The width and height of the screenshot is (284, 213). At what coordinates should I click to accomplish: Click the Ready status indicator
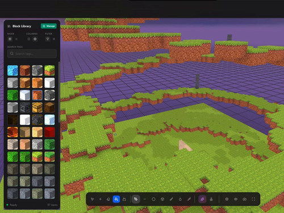pyautogui.click(x=12, y=205)
